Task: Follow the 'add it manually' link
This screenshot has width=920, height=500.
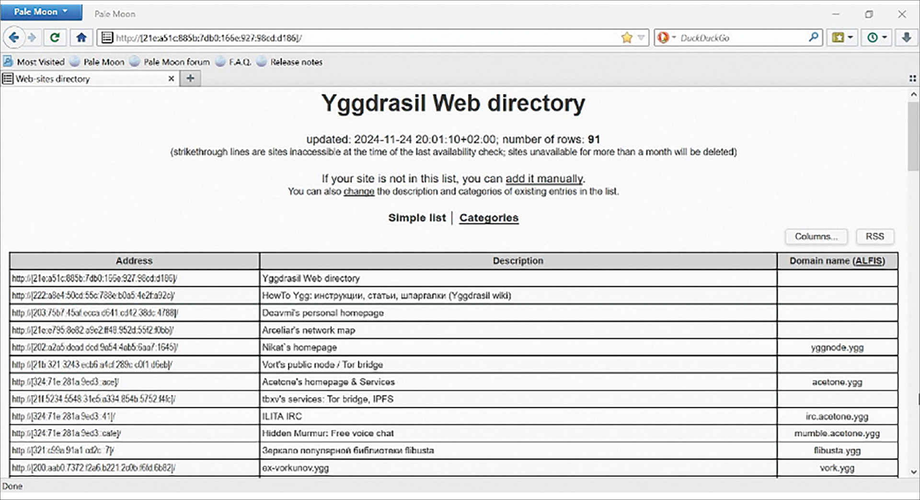Action: pos(544,179)
